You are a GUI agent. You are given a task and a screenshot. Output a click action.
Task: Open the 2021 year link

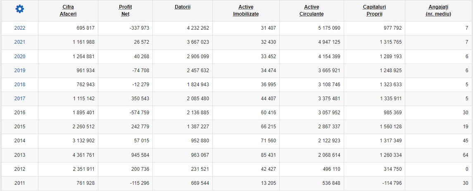point(20,42)
